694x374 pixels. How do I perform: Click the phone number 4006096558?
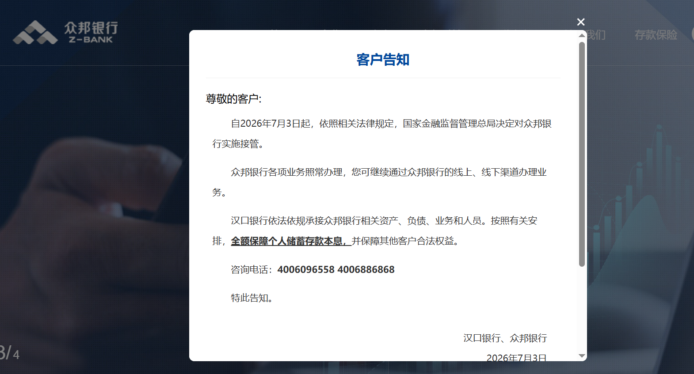pos(306,269)
